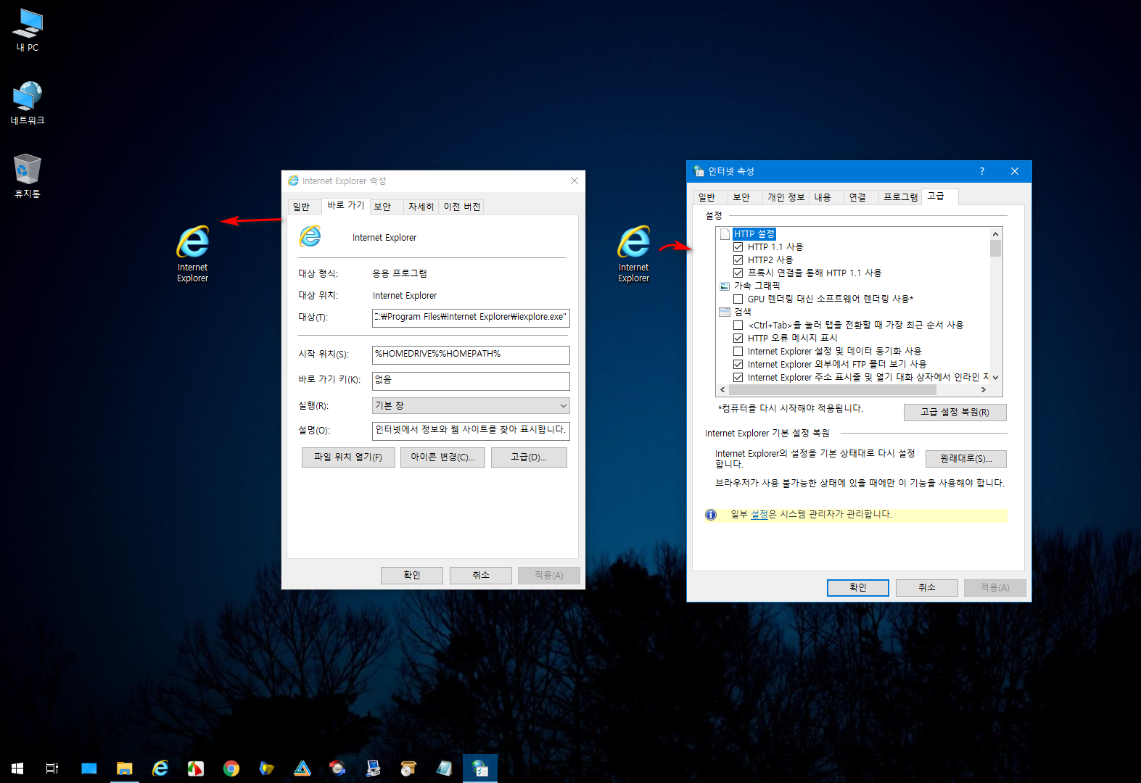Click the settings list scroll up arrow
The height and width of the screenshot is (783, 1141).
click(x=995, y=233)
